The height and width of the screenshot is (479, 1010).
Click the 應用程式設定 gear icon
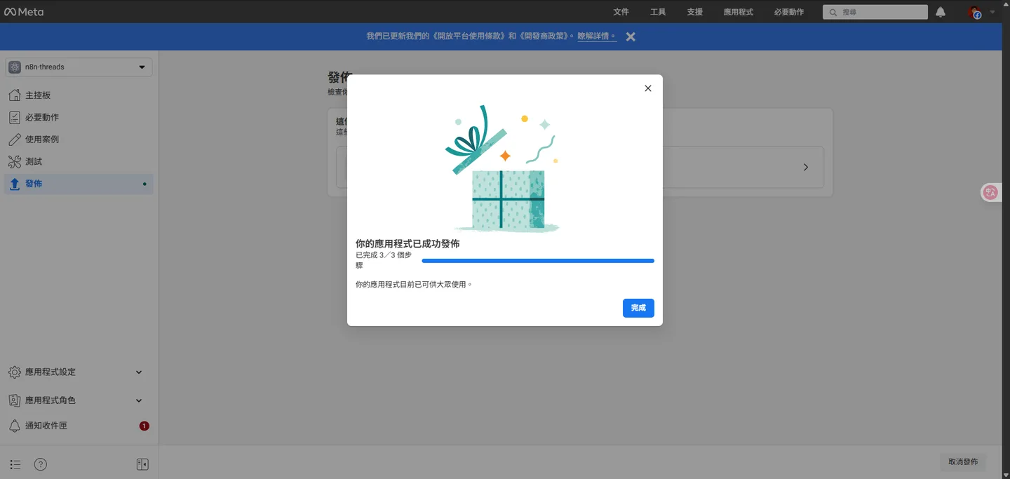tap(15, 372)
